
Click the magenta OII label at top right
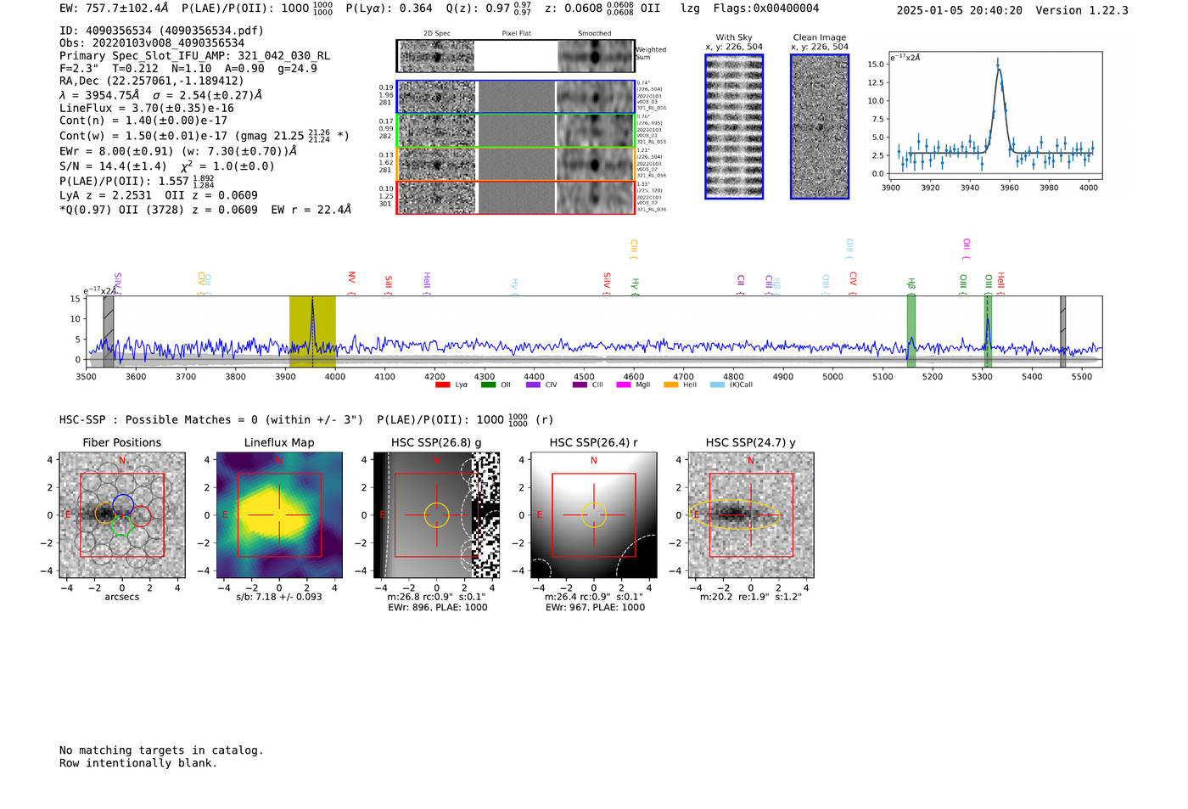[x=967, y=249]
